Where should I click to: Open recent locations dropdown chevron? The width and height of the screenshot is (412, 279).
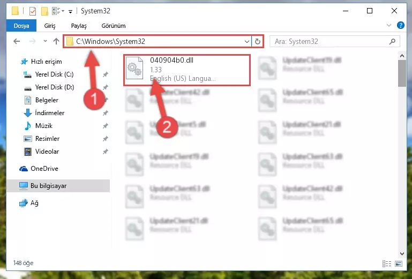click(x=45, y=41)
